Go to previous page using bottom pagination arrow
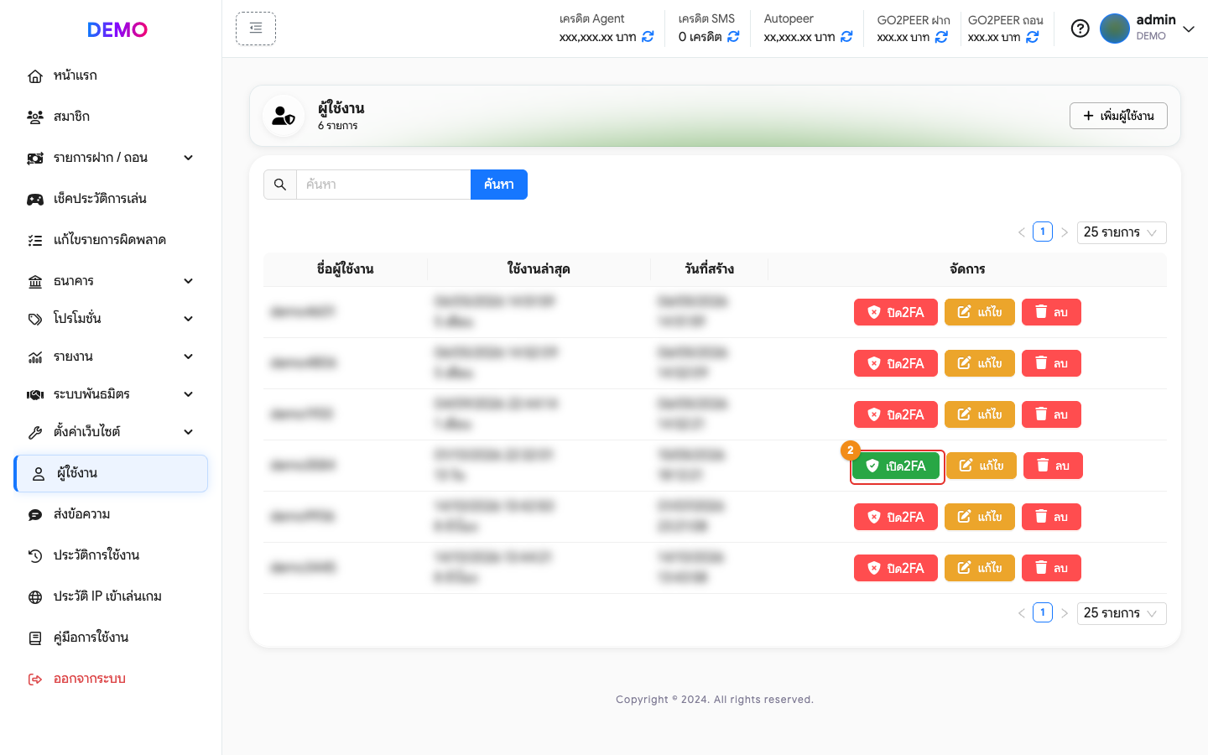 [x=1022, y=613]
